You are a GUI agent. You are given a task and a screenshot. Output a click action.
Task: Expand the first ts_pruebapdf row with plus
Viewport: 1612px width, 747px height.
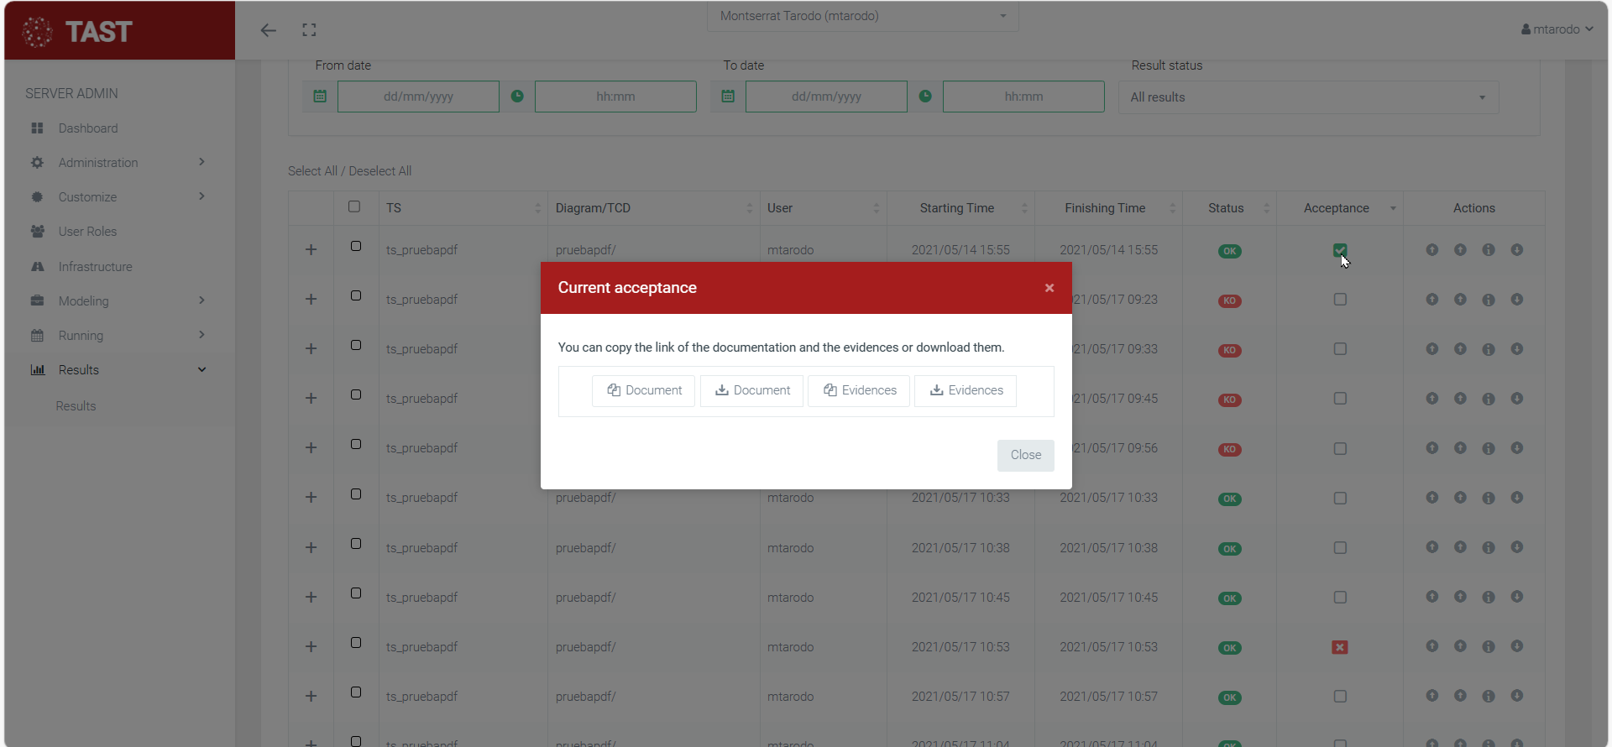[x=311, y=250]
